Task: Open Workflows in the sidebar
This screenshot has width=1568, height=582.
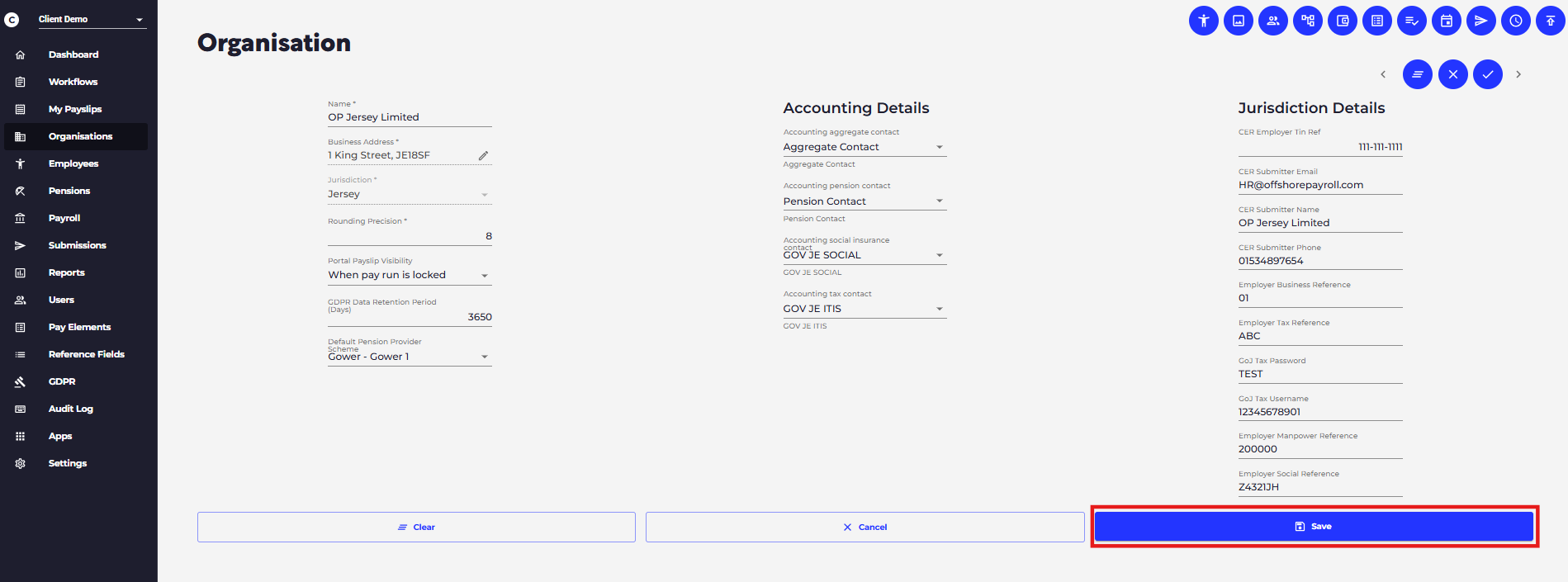Action: coord(76,82)
